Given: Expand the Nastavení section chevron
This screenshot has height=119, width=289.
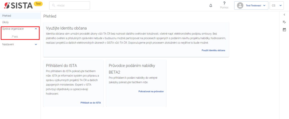Looking at the screenshot, I should point(36,44).
